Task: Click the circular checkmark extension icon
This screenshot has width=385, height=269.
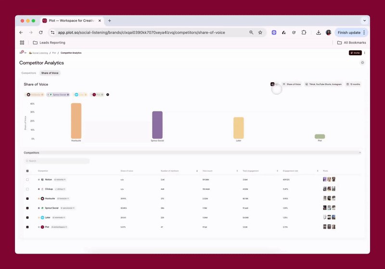Action: tap(294, 32)
